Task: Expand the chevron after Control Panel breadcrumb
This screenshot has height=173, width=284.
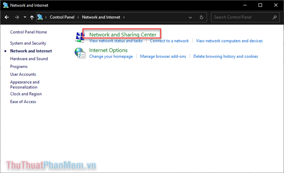Action: coord(78,17)
